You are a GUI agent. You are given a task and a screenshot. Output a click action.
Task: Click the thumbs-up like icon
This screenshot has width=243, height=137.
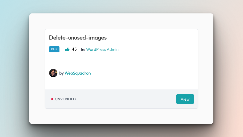(x=67, y=49)
